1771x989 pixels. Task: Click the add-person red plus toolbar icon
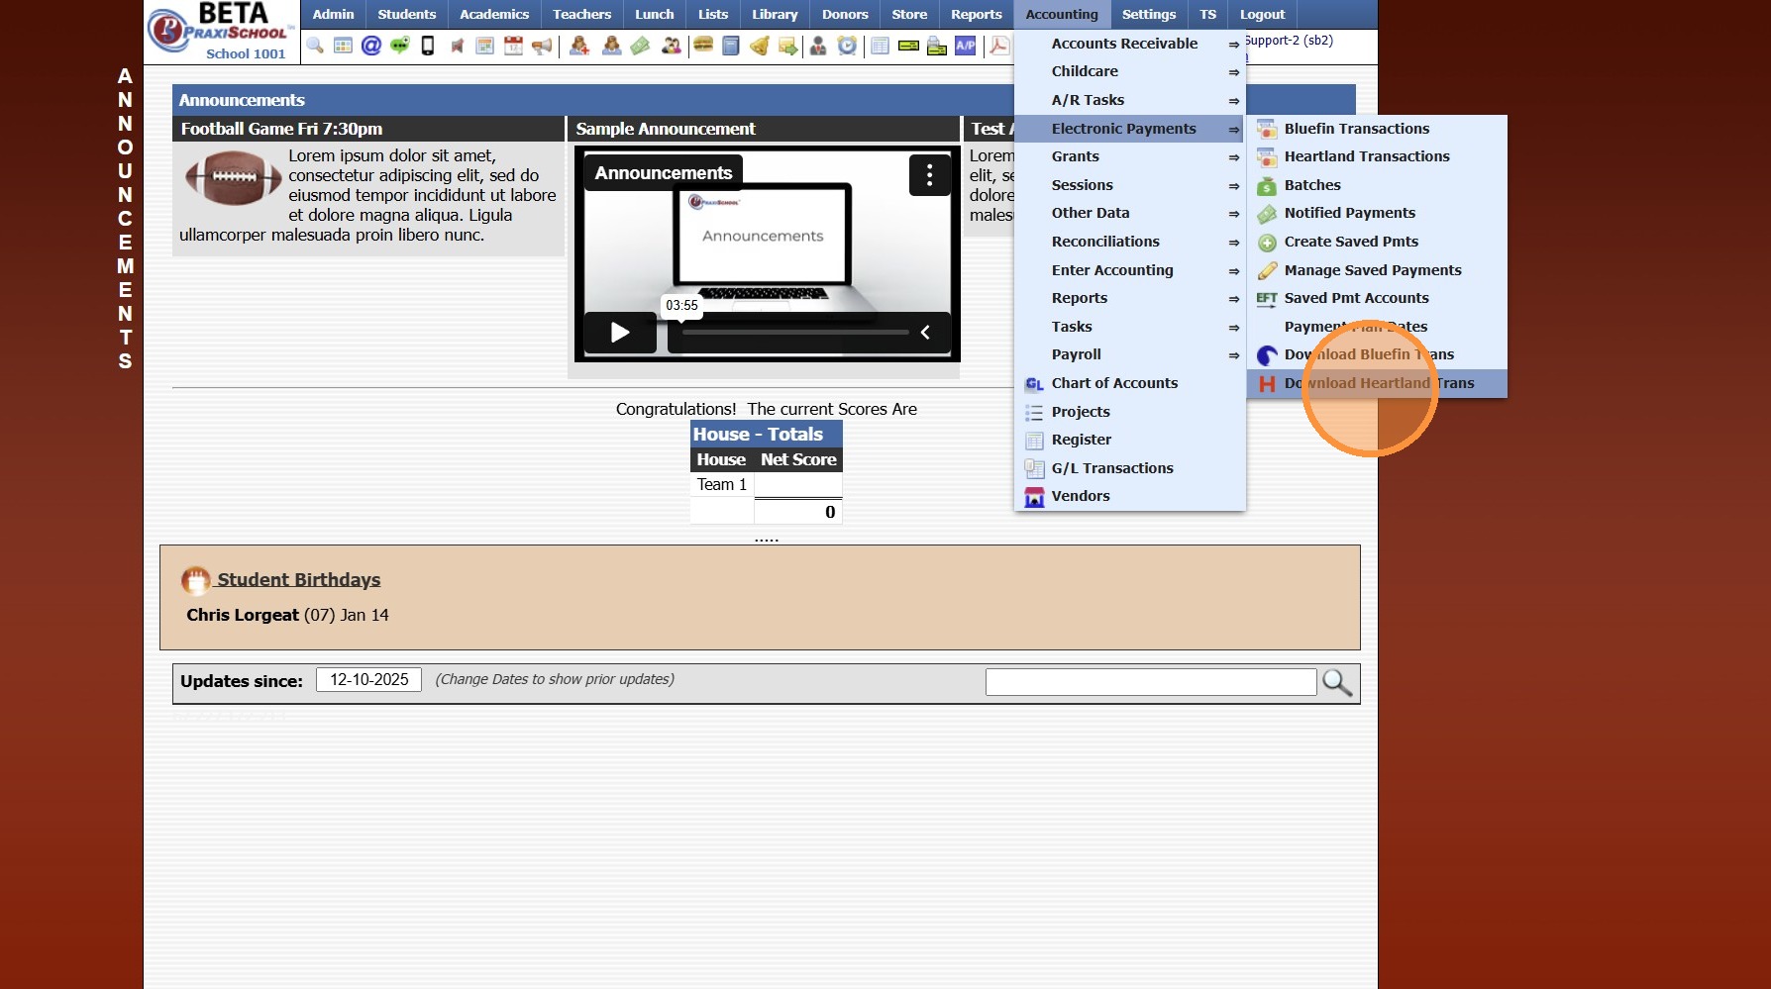[579, 46]
